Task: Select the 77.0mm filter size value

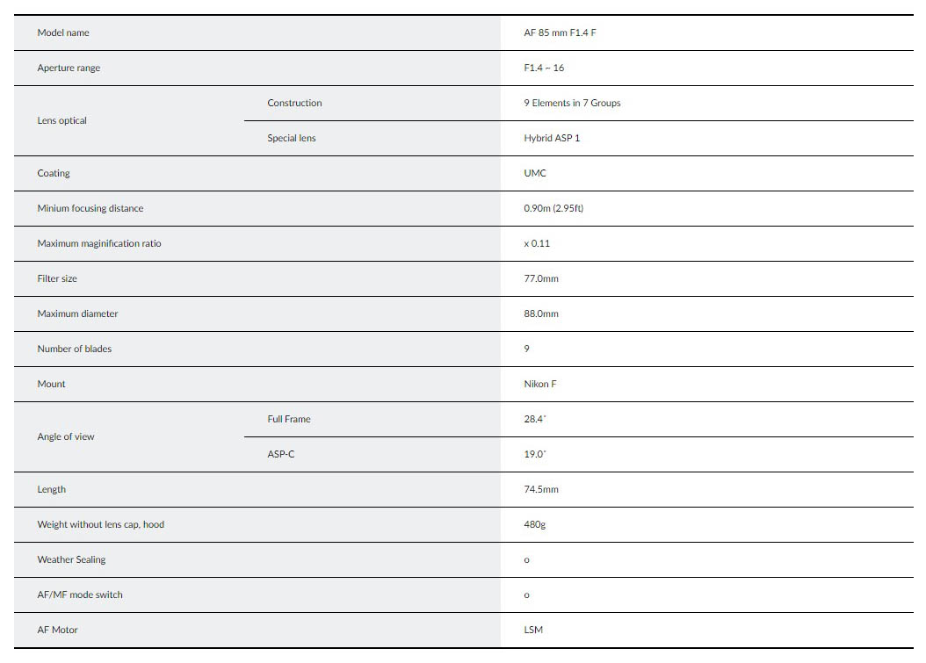Action: [541, 279]
